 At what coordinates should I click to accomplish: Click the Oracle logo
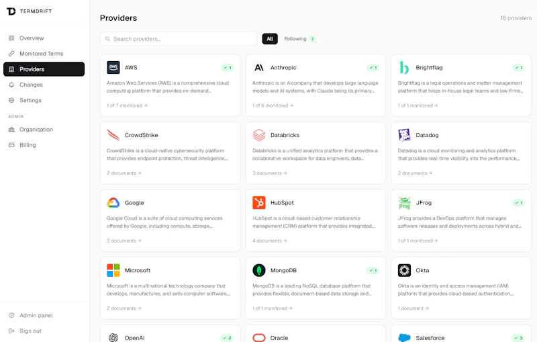pyautogui.click(x=259, y=337)
